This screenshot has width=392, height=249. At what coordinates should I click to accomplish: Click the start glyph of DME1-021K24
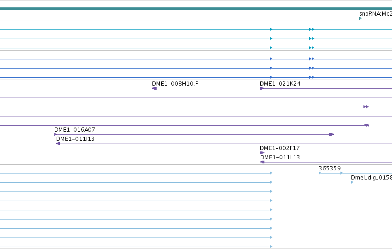(262, 88)
